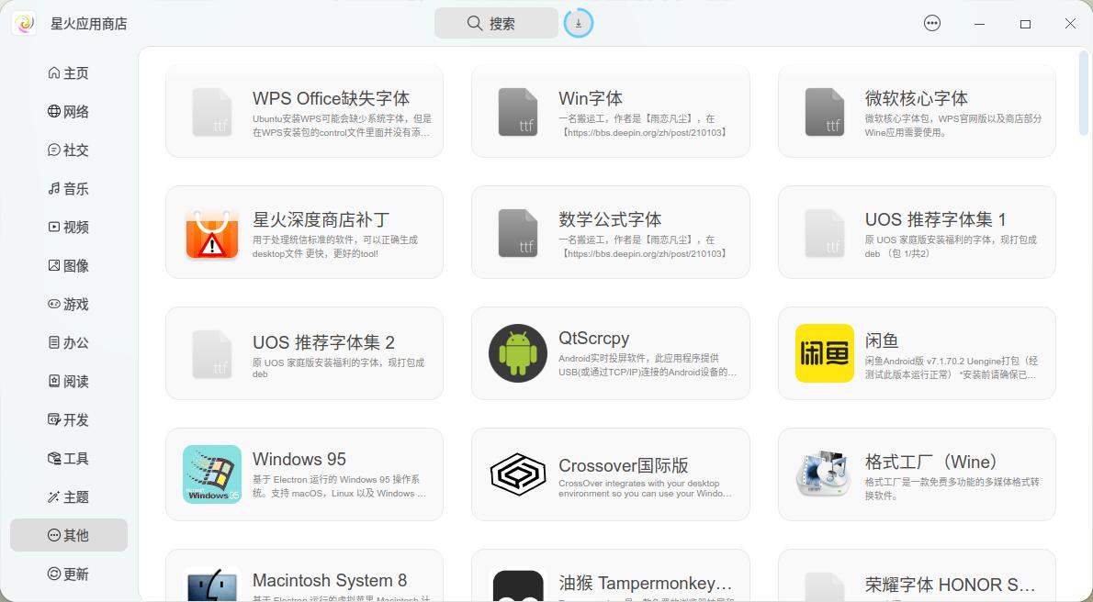Viewport: 1093px width, 602px height.
Task: Select the 办公 sidebar icon
Action: (55, 342)
